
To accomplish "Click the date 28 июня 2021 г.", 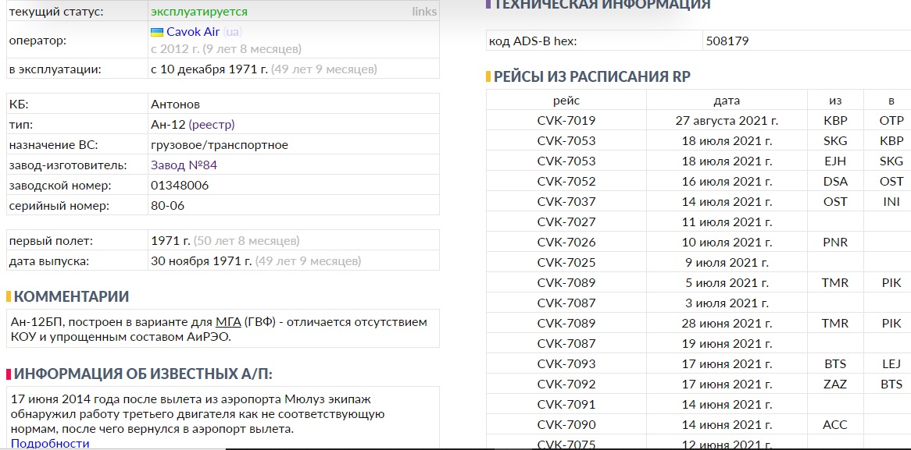I will (727, 323).
